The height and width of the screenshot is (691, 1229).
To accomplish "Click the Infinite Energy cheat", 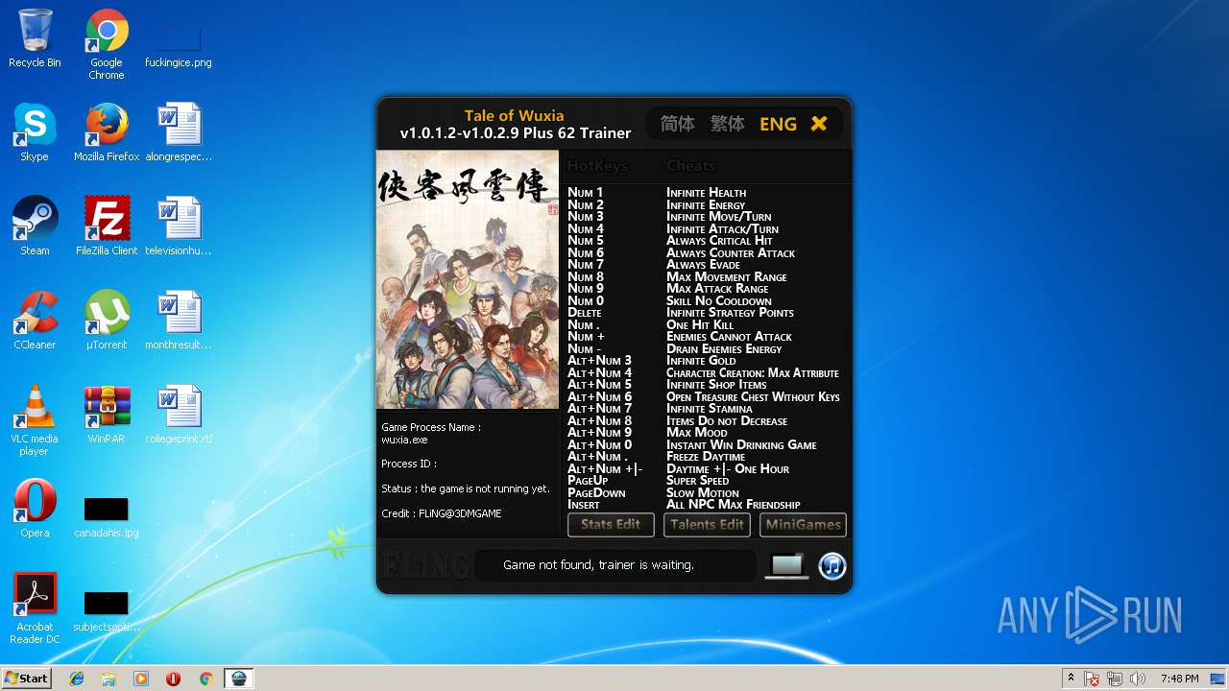I will [706, 204].
